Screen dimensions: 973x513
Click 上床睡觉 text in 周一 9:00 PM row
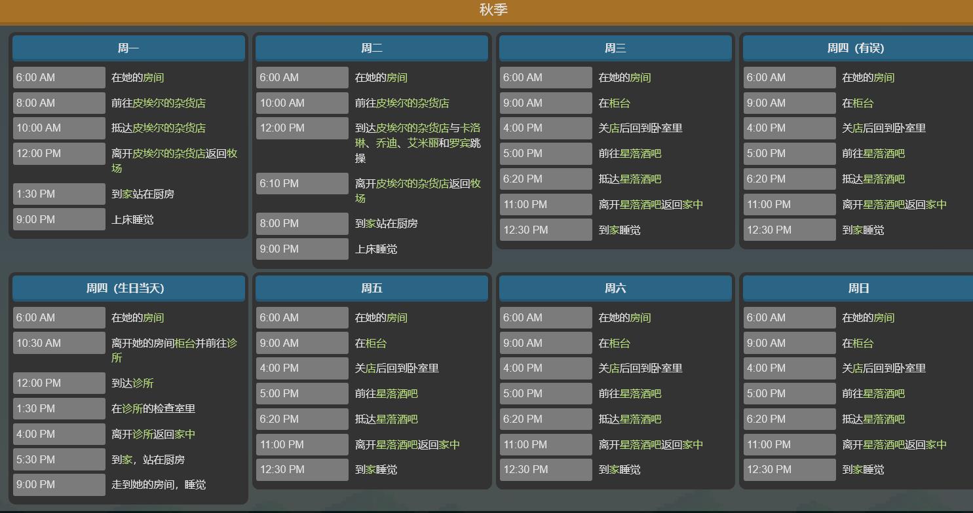click(x=132, y=219)
